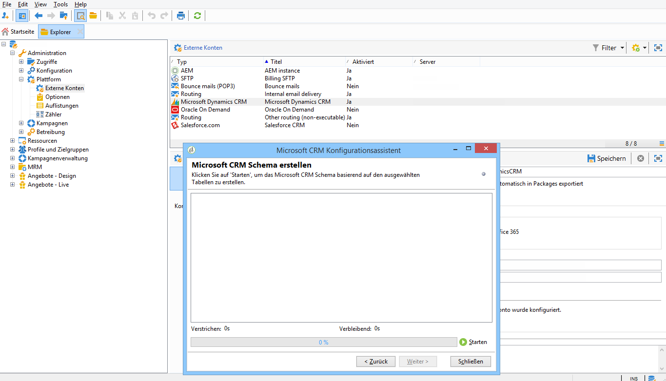Click the grey forward arrow icon
This screenshot has height=381, width=666.
click(x=51, y=16)
